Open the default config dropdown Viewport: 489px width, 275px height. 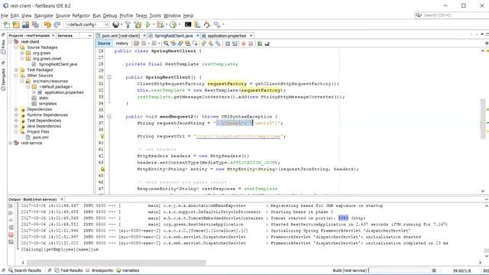(x=88, y=24)
